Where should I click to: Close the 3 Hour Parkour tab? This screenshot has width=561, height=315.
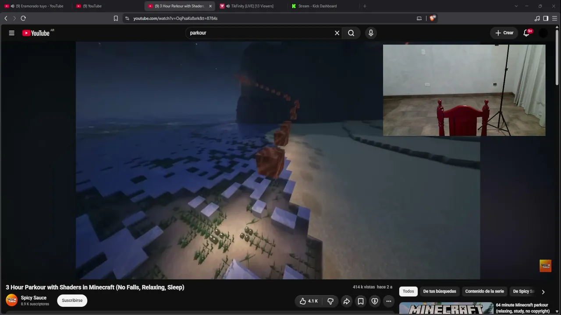(210, 6)
